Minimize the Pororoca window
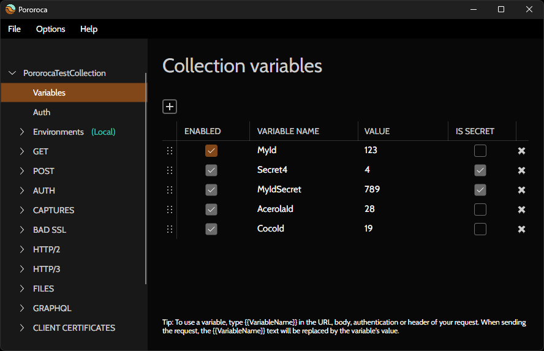Screen dimensions: 544x351 (x=474, y=9)
